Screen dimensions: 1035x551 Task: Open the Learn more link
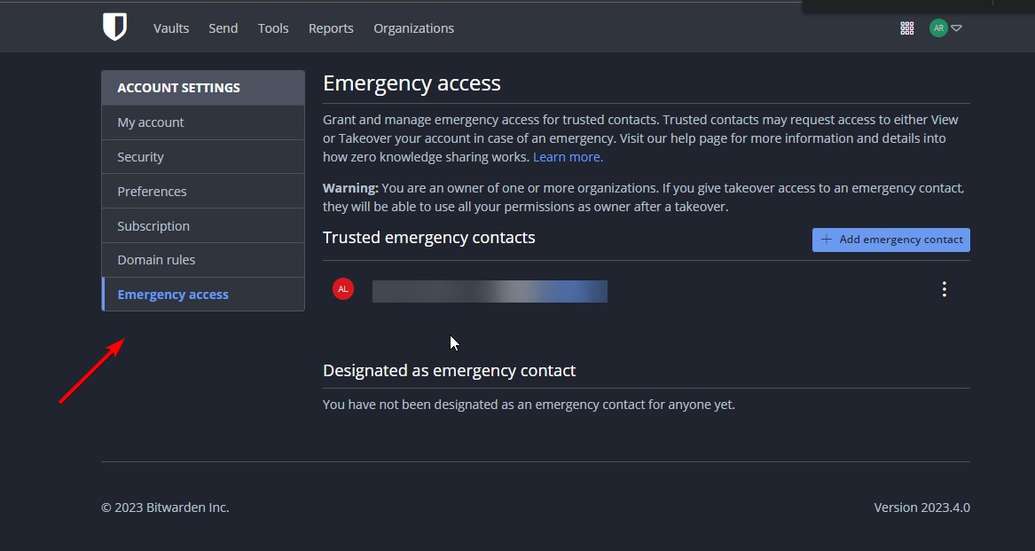(x=568, y=156)
